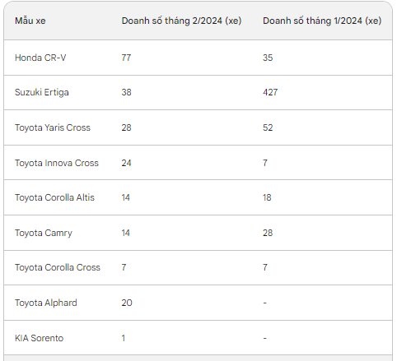The width and height of the screenshot is (397, 361).
Task: Click the 'Mẫu xe' column header
Action: pyautogui.click(x=30, y=21)
